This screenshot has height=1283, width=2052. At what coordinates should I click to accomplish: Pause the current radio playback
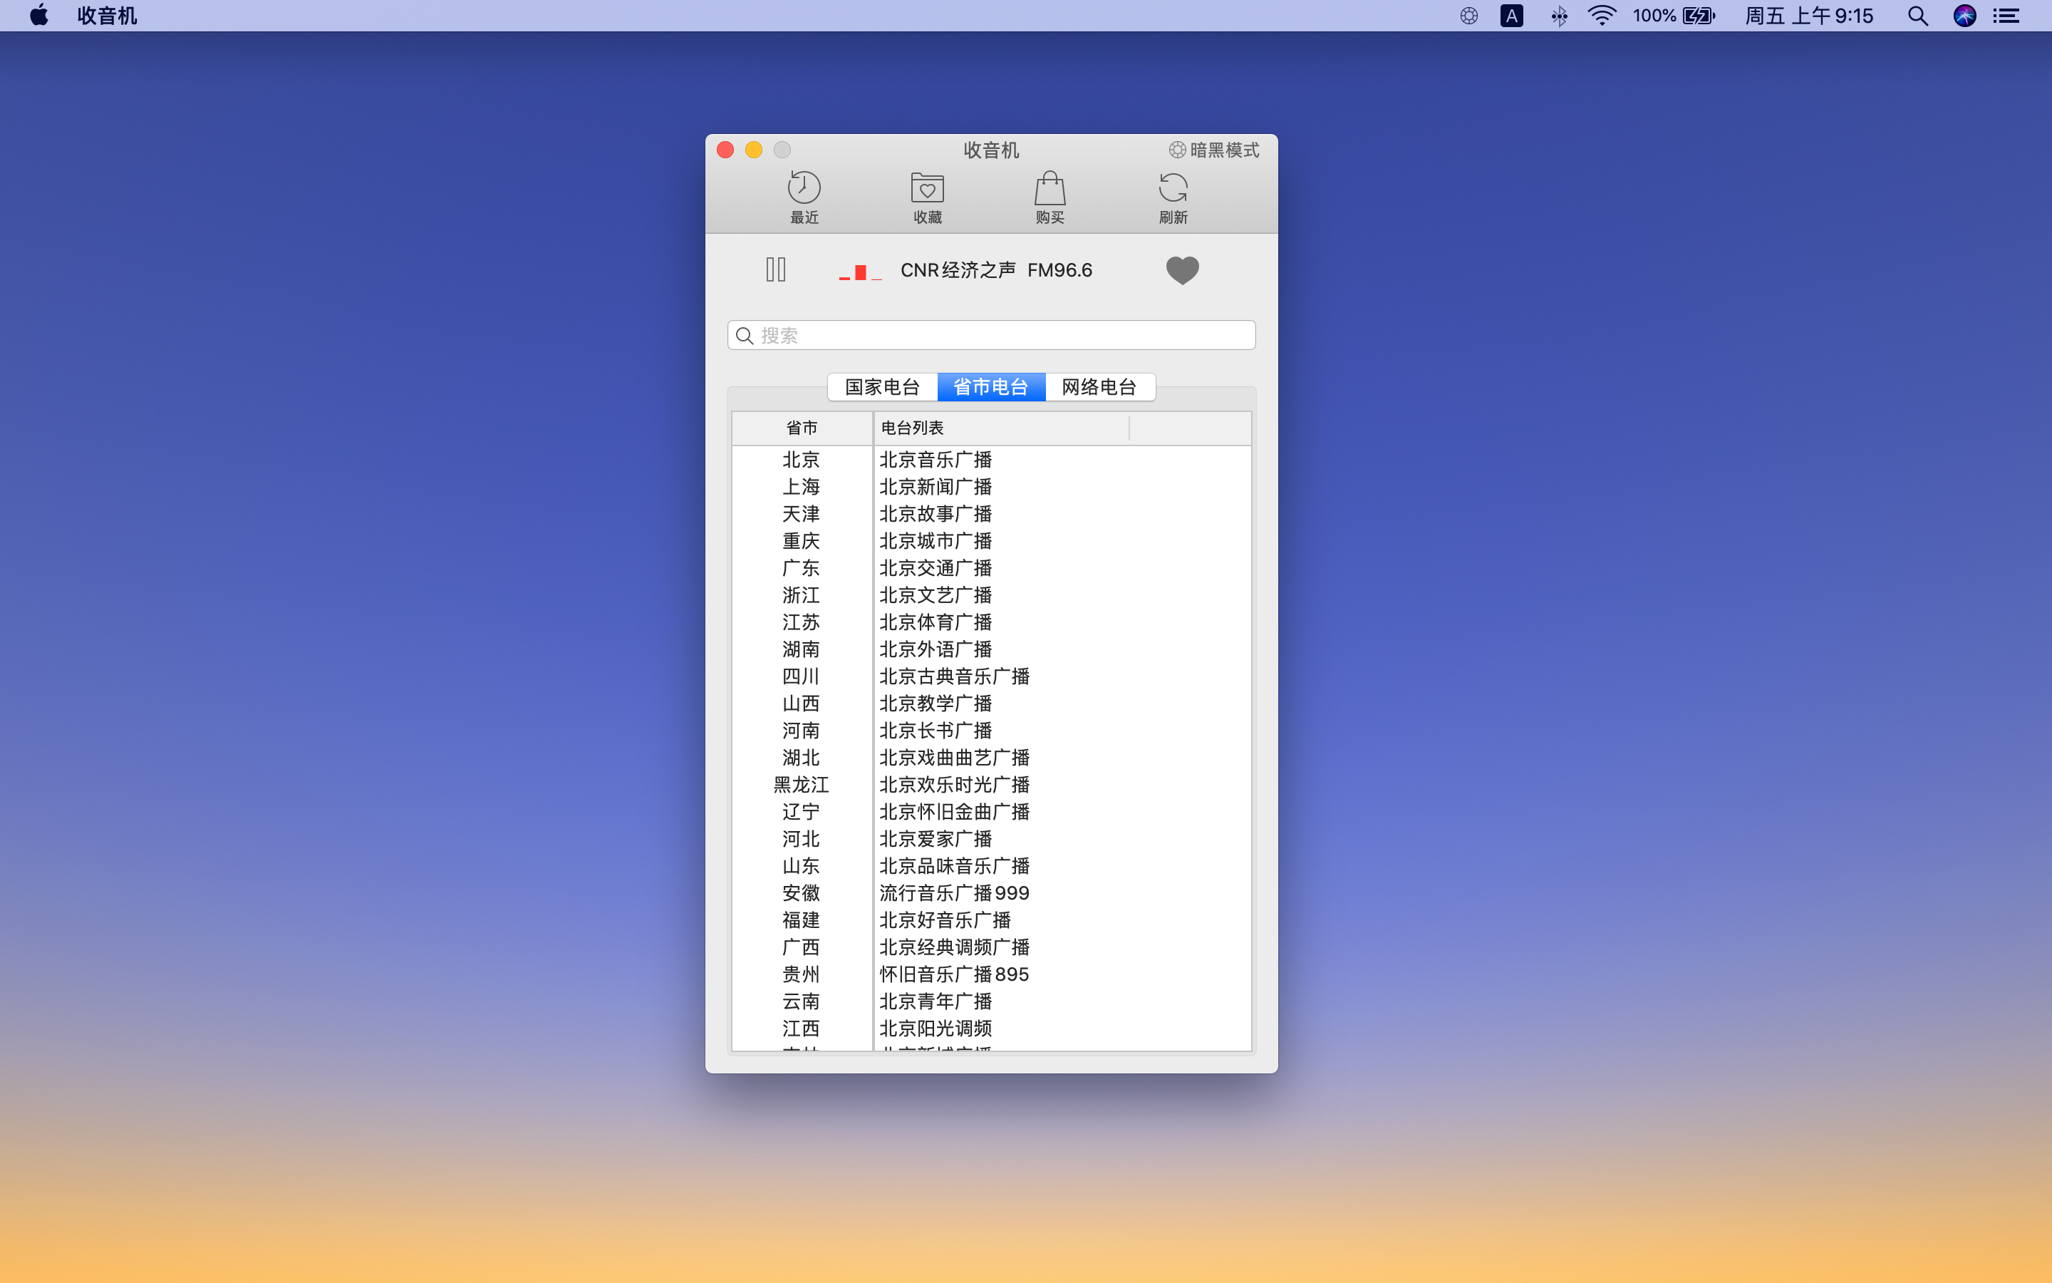pos(776,270)
